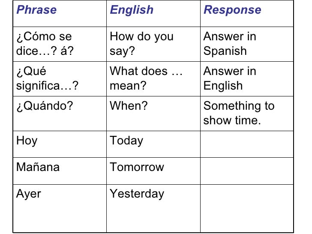This screenshot has width=312, height=234.
Task: Click the 'Today' cell
Action: pyautogui.click(x=126, y=141)
